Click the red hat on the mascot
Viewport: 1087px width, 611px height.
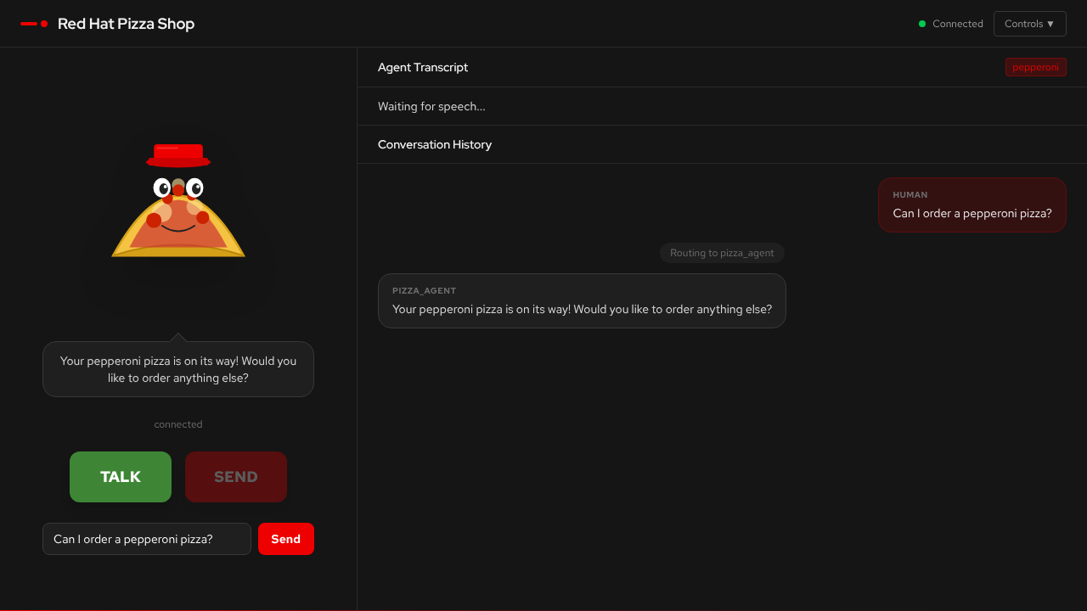(178, 154)
